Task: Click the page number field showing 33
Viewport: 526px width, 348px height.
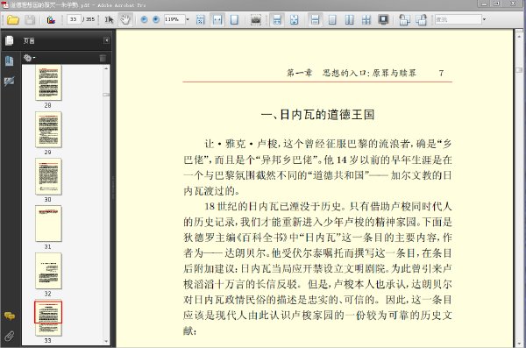Action: (73, 19)
